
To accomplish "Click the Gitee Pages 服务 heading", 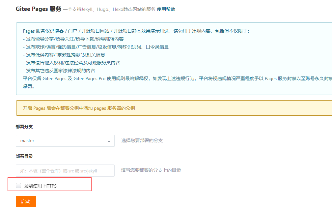I will (39, 9).
